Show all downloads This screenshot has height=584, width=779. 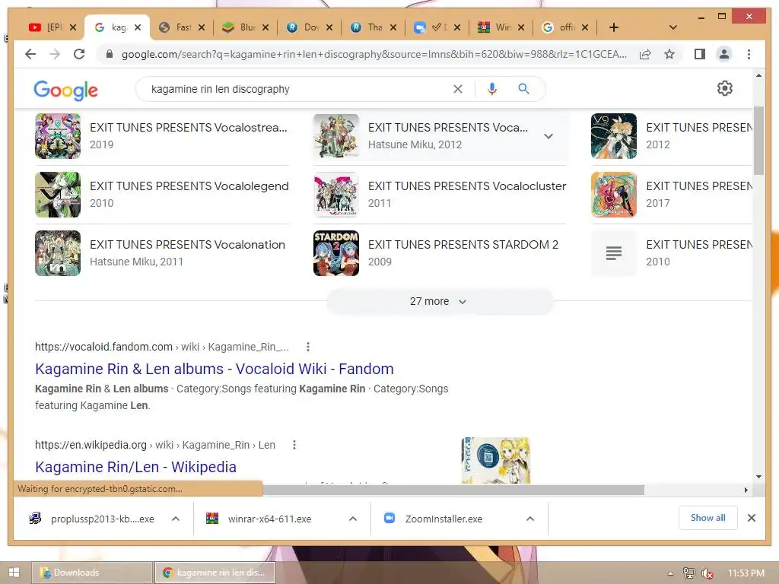tap(707, 518)
